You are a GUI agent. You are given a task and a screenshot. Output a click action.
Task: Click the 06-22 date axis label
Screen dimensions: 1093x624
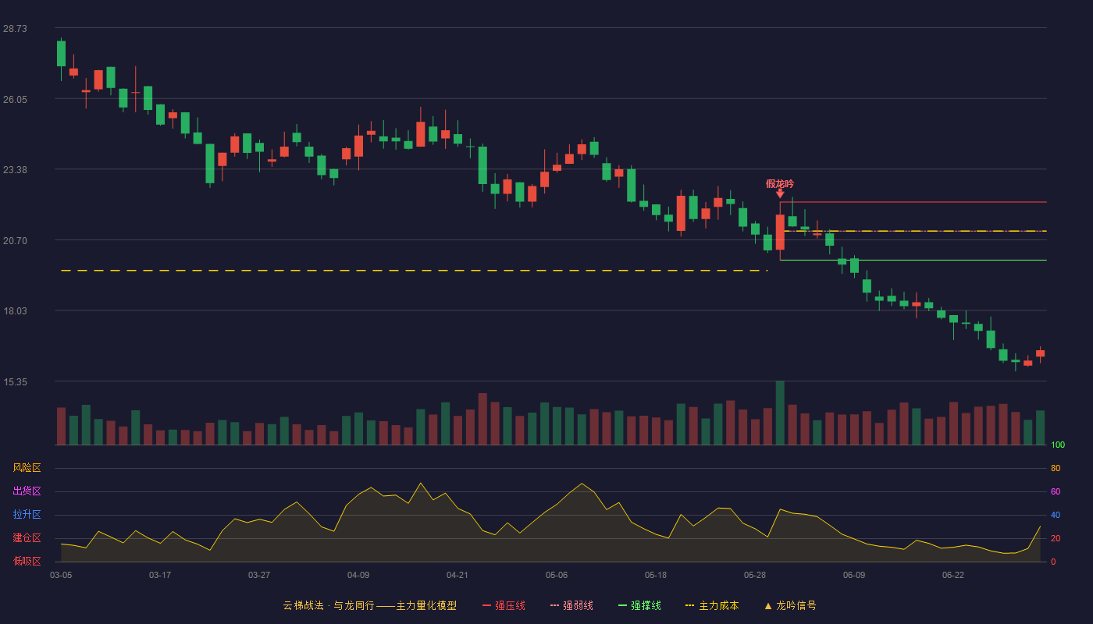(x=953, y=575)
